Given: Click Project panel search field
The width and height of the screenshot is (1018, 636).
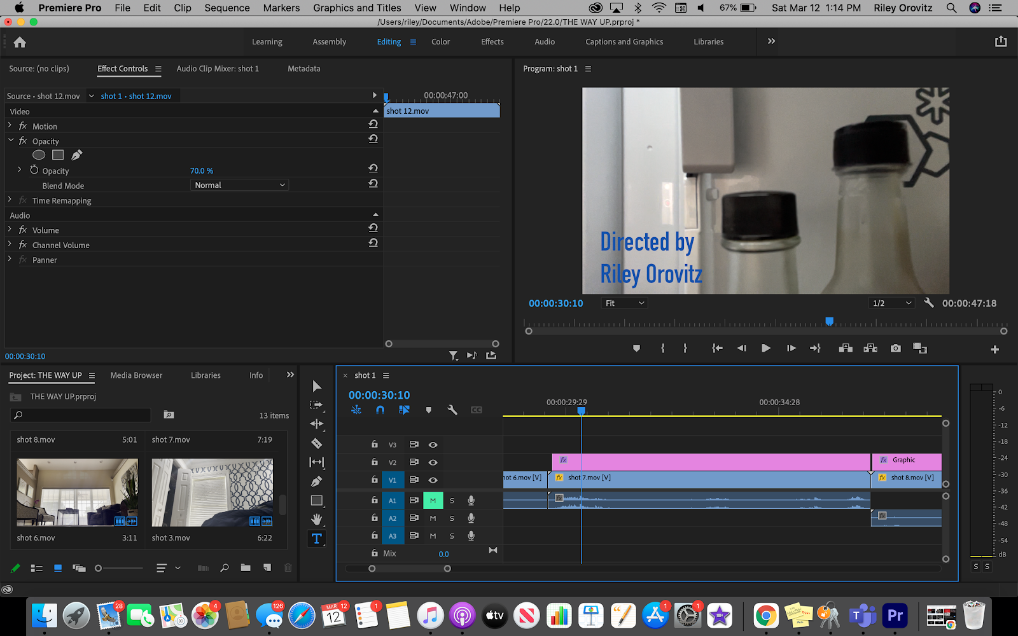Looking at the screenshot, I should [x=81, y=415].
